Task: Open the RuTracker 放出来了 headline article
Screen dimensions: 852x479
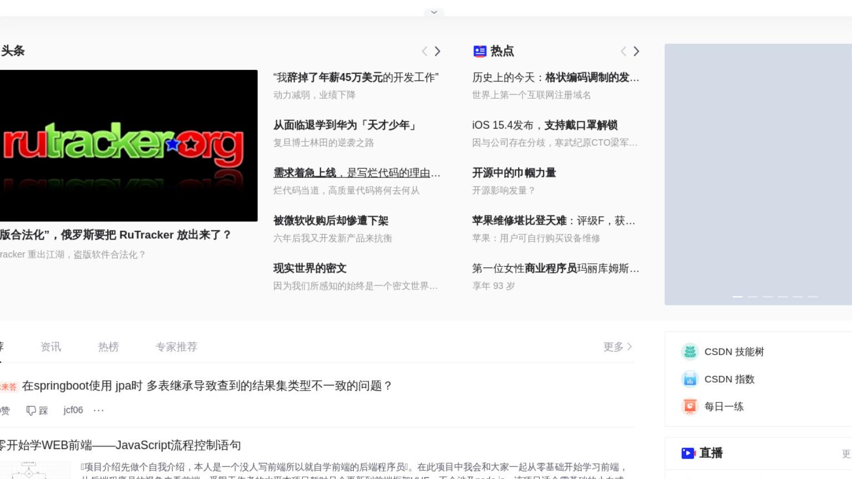Action: [x=115, y=235]
